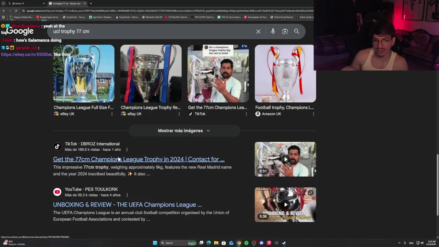The image size is (439, 247).
Task: Open red-blue ribbon trophy thumbnail
Action: [x=151, y=73]
